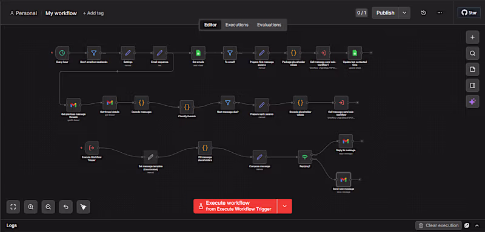The width and height of the screenshot is (485, 232).
Task: Expand the Logs panel chevron
Action: [477, 225]
